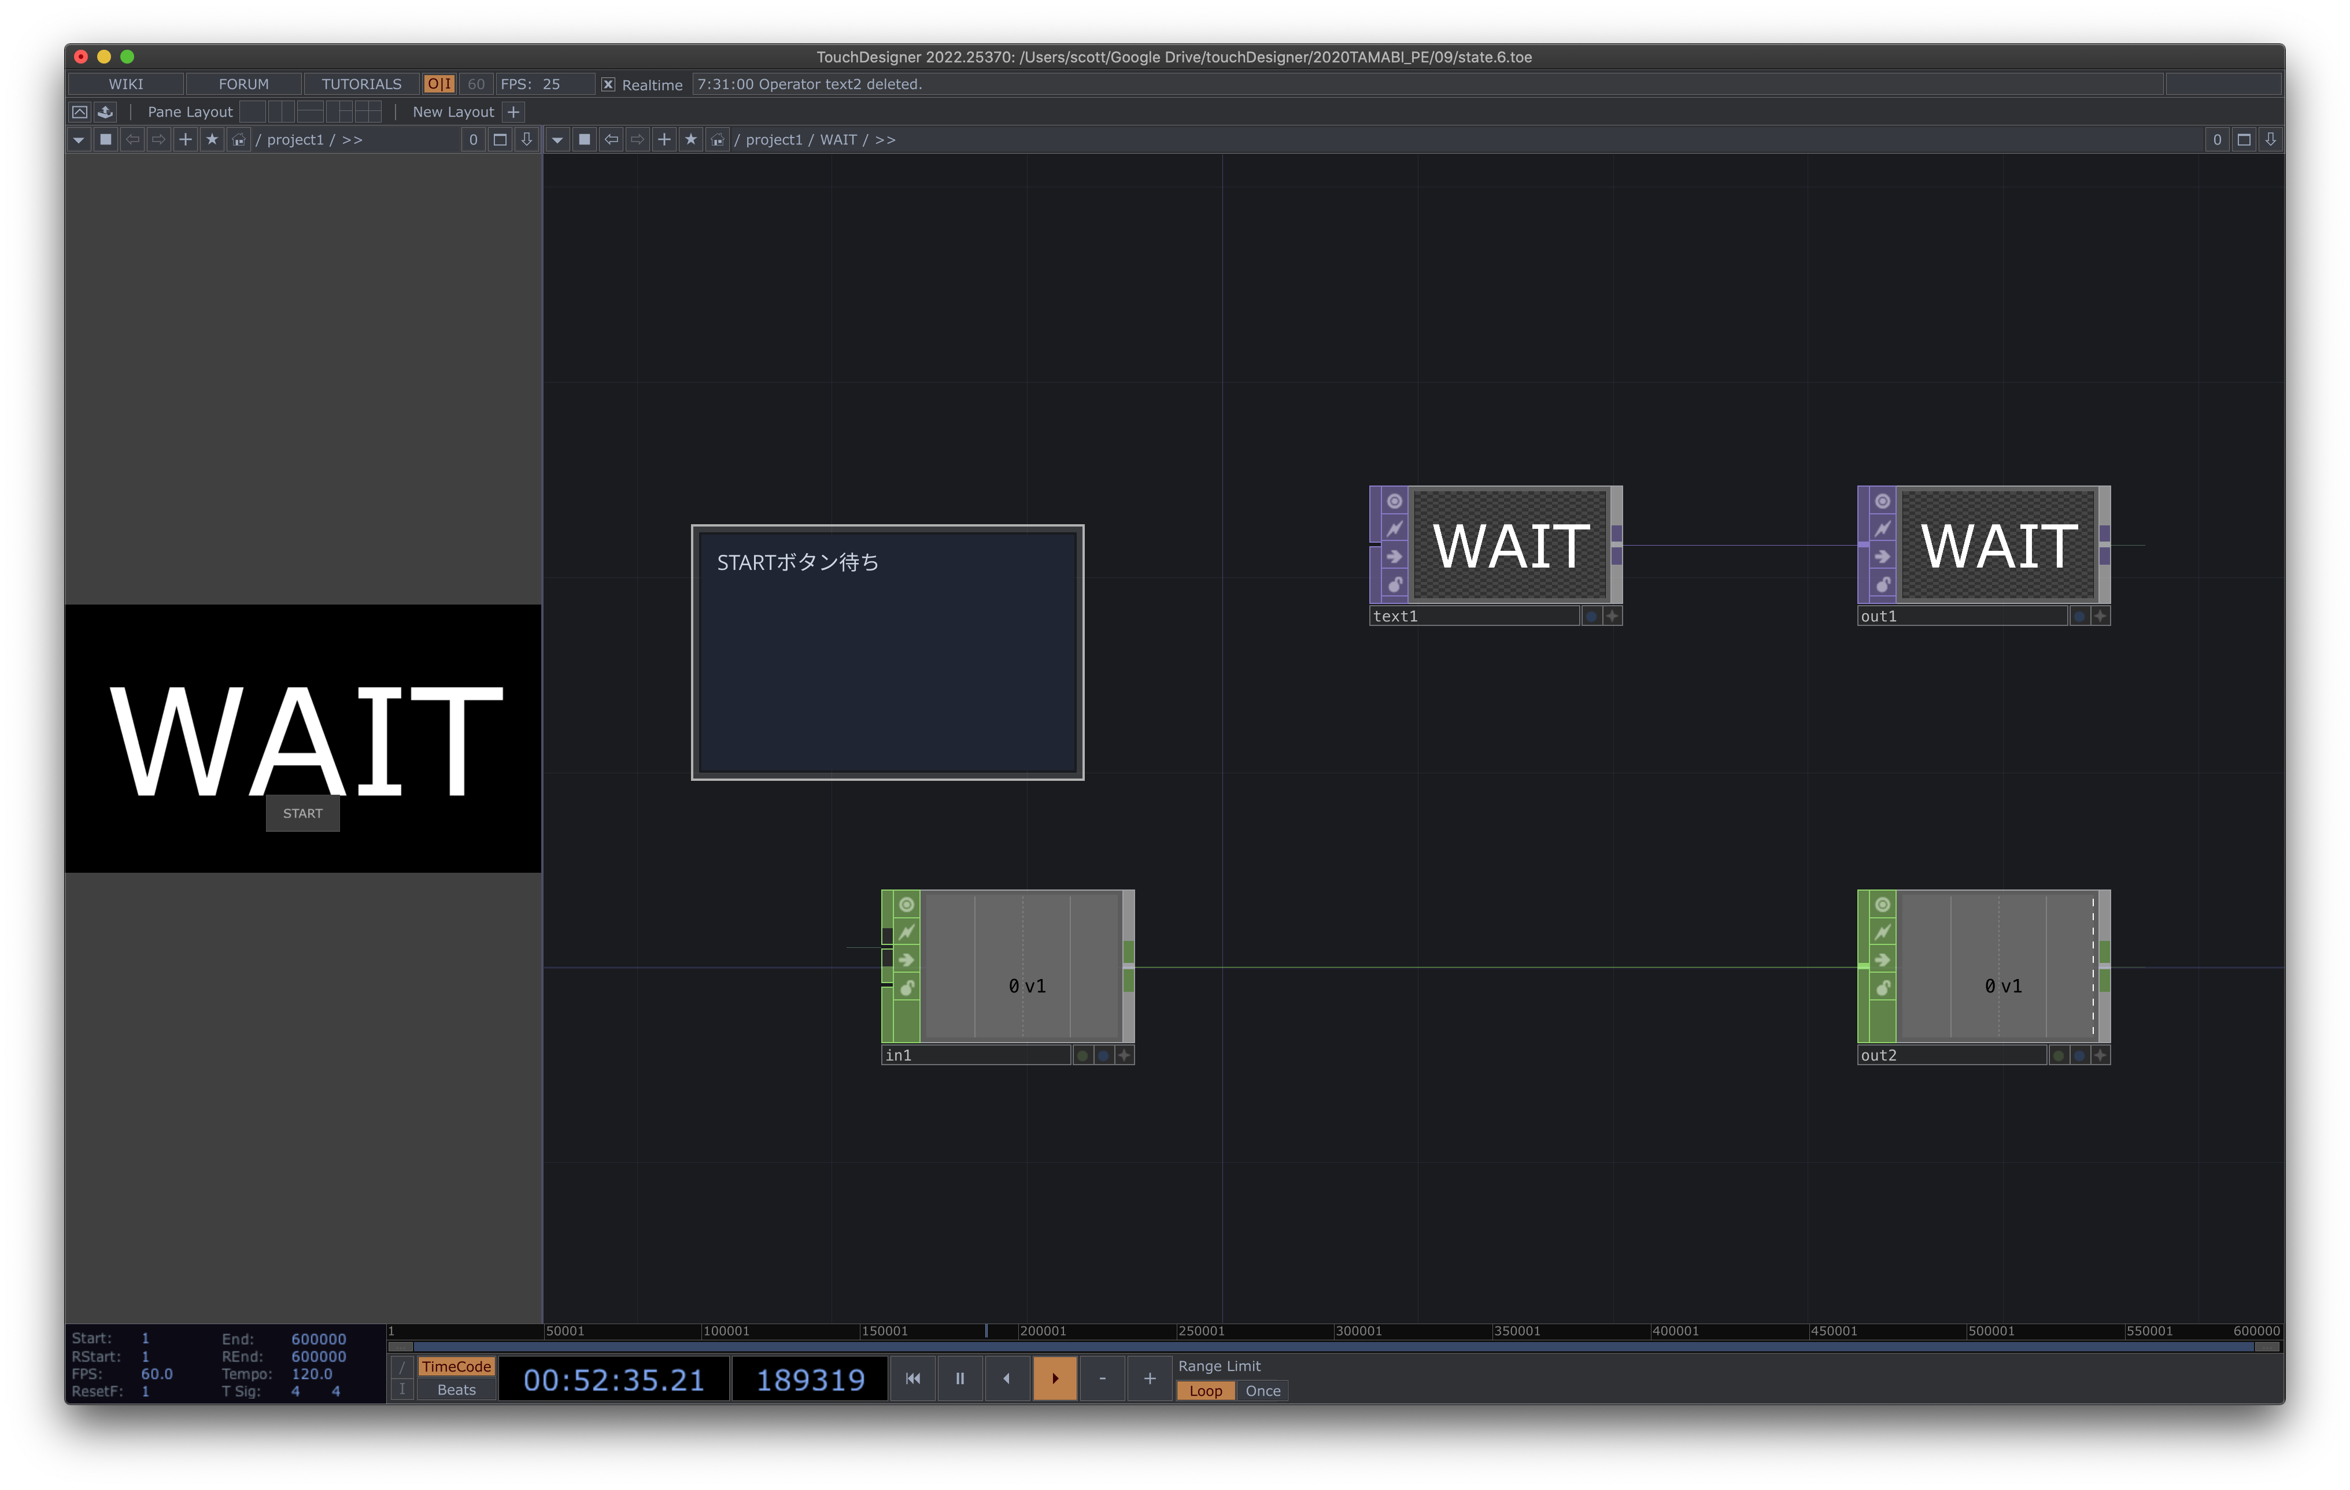Open the left pane type dropdown arrow
The width and height of the screenshot is (2350, 1490).
78,139
